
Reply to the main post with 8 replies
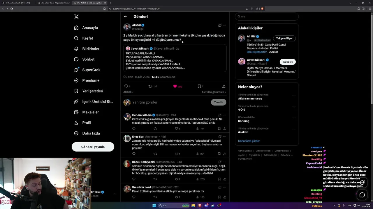click(127, 86)
